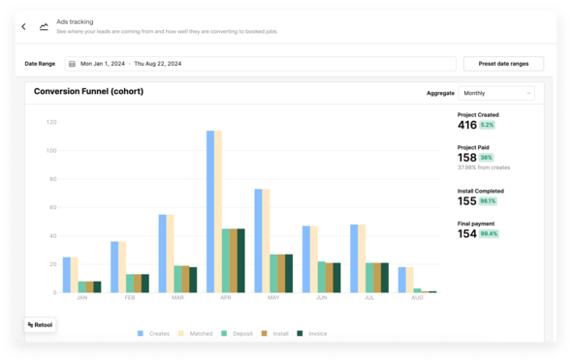Viewport: 572px width, 362px height.
Task: Click the APR blue Creates bar
Action: [210, 212]
